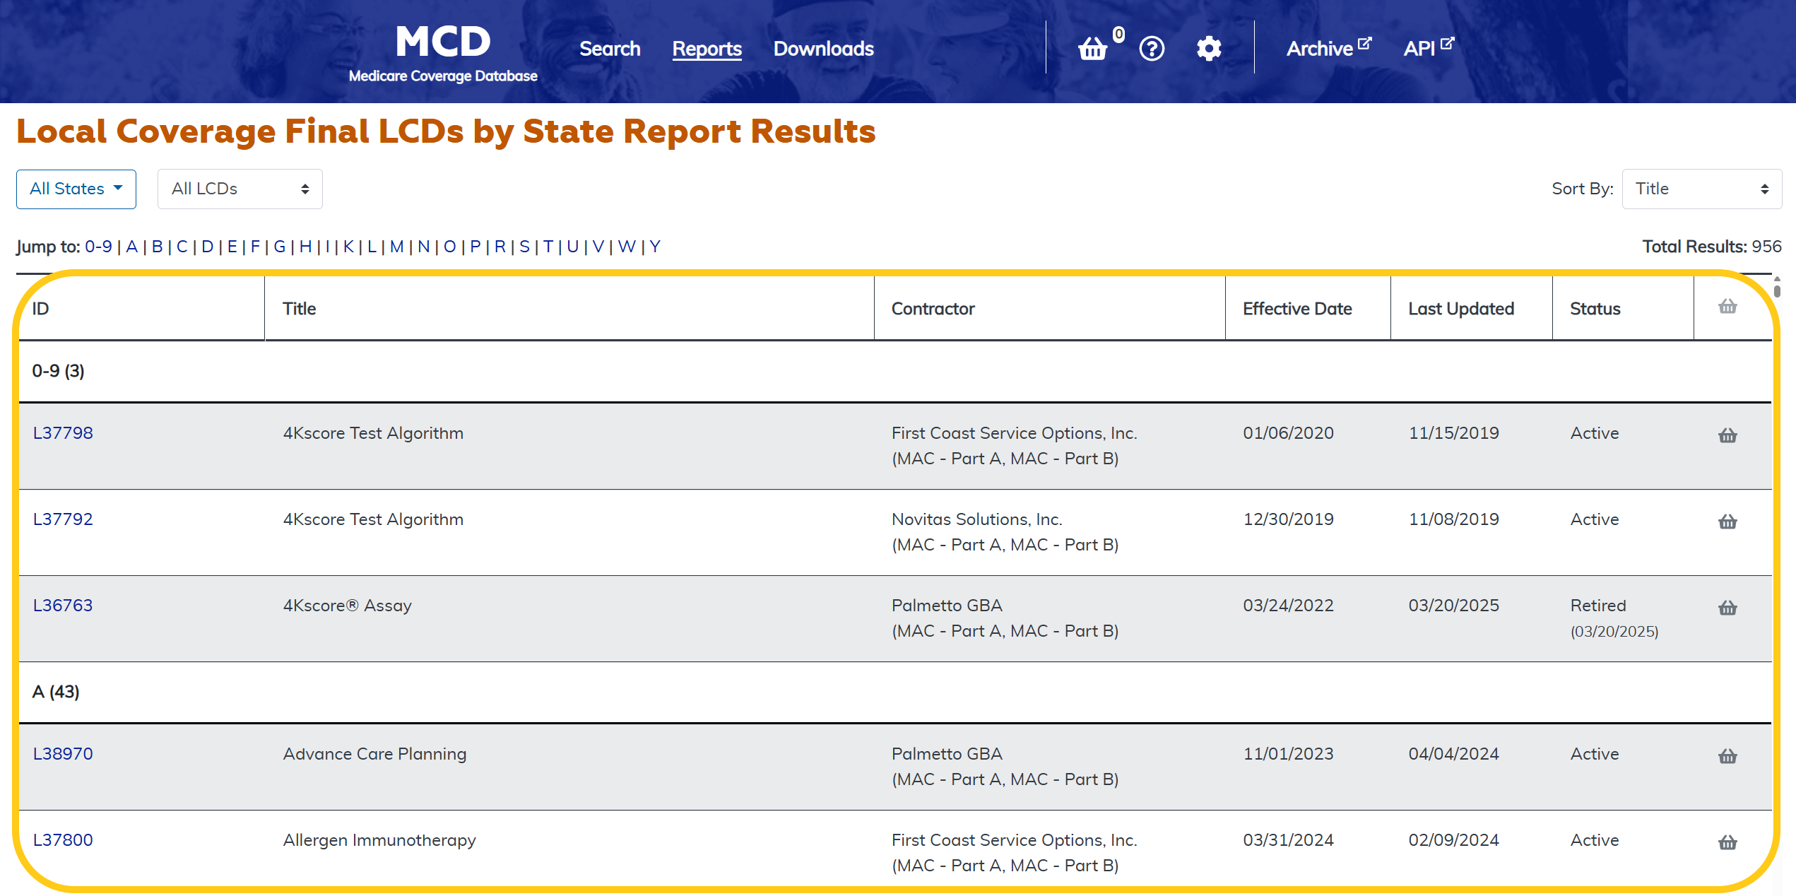The height and width of the screenshot is (896, 1796).
Task: Jump to letter M results
Action: [396, 247]
